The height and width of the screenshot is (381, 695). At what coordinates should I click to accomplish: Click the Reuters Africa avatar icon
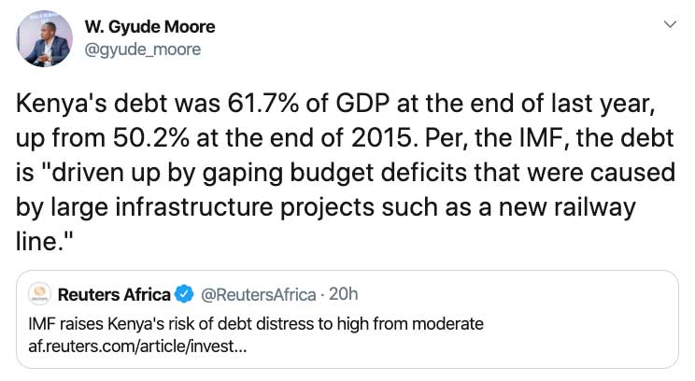[40, 294]
